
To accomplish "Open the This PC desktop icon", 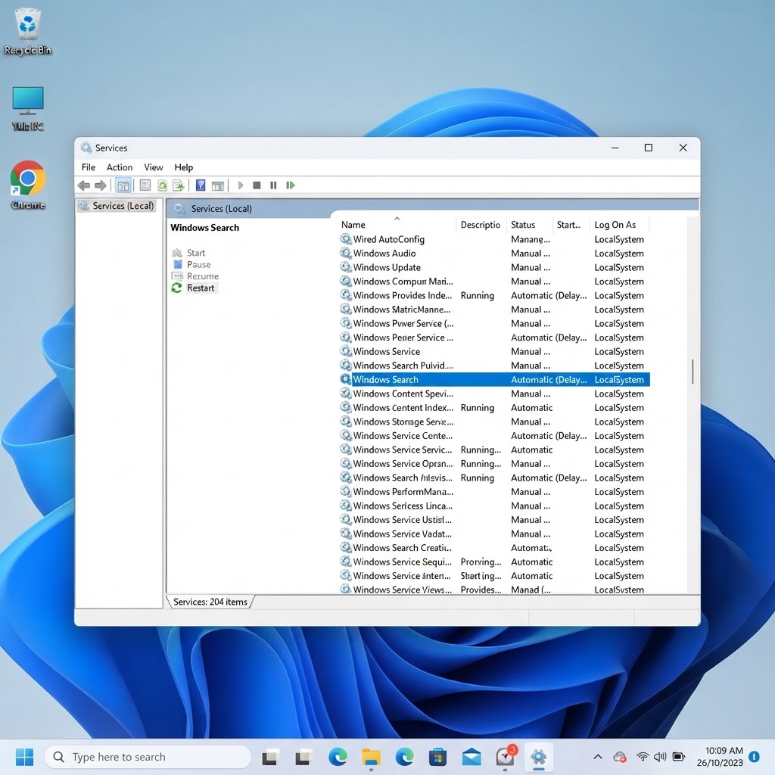I will [x=28, y=109].
